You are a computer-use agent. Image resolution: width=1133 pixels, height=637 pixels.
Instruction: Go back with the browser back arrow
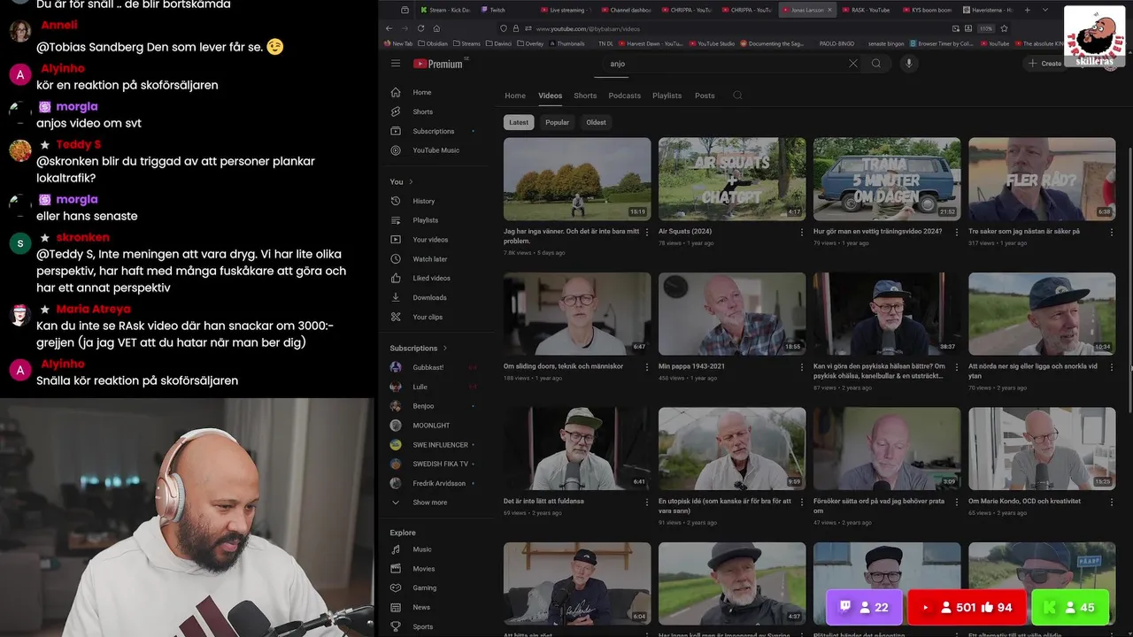(389, 28)
